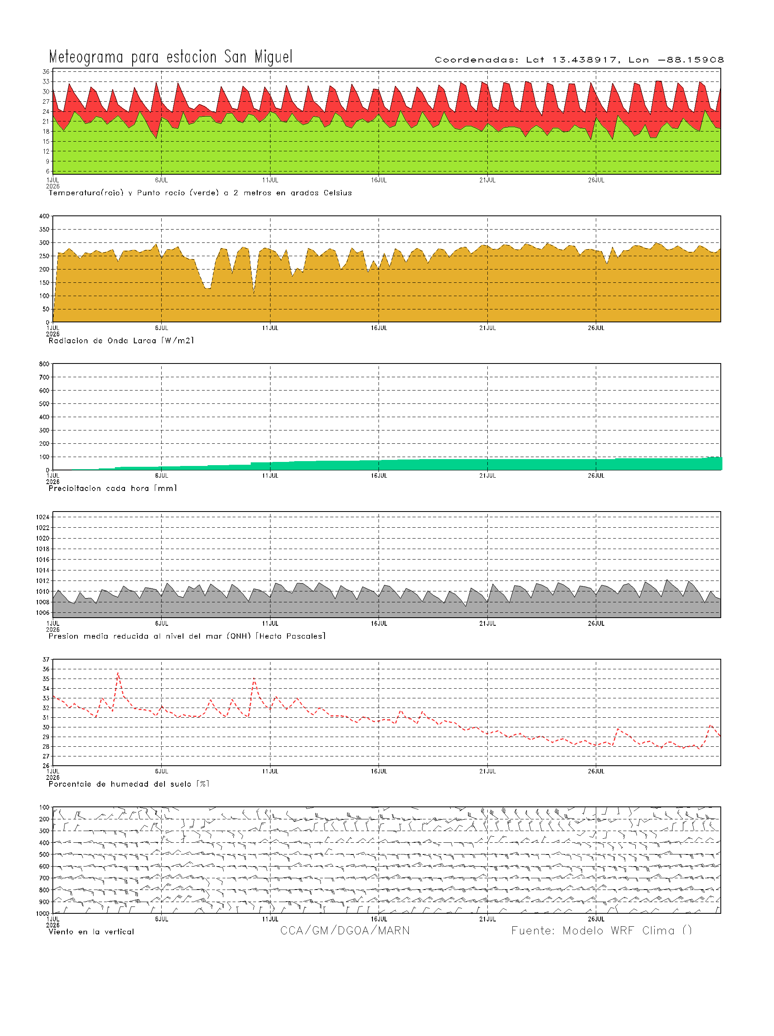Click the 26JUL marker under soil humidity chart

(596, 771)
